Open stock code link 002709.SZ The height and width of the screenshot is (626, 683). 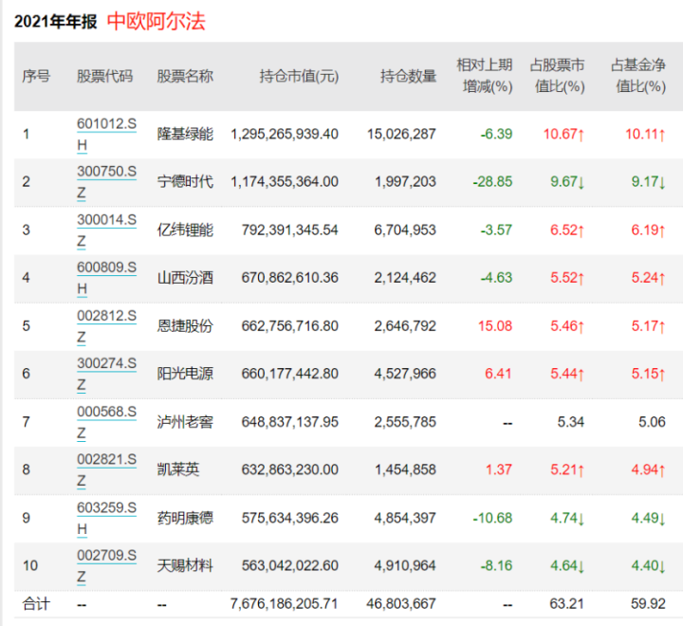coord(106,565)
